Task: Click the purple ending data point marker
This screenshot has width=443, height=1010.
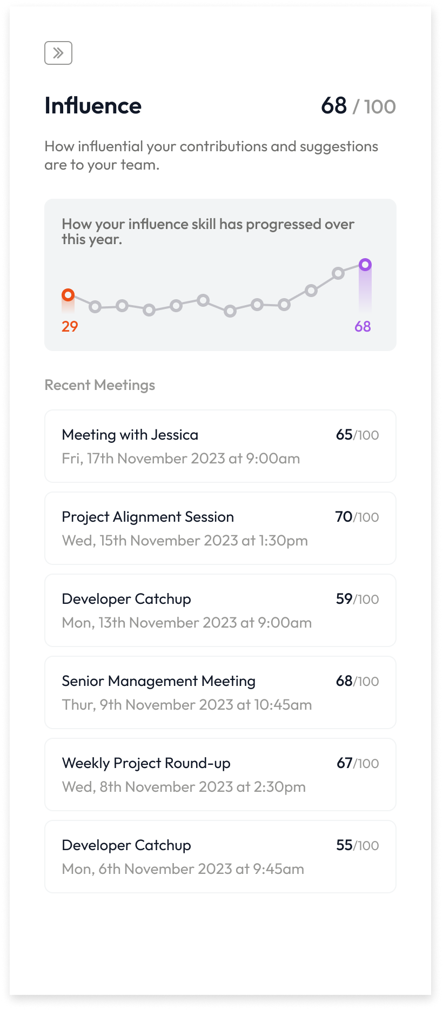Action: (x=365, y=265)
